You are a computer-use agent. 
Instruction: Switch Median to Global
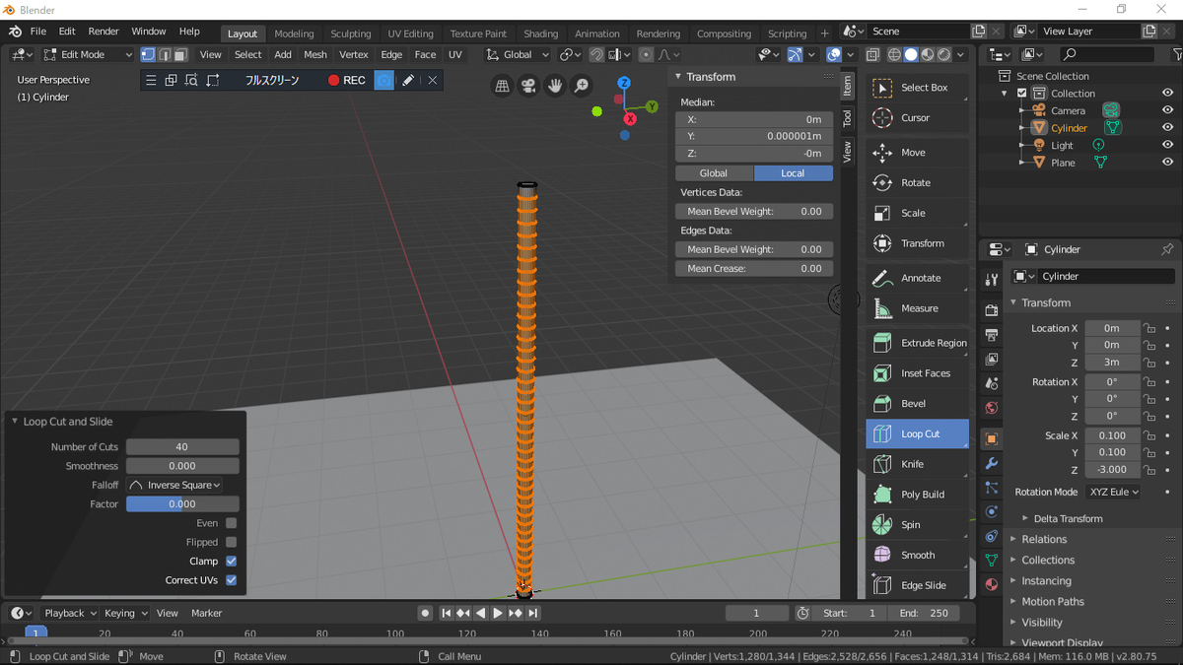point(714,173)
